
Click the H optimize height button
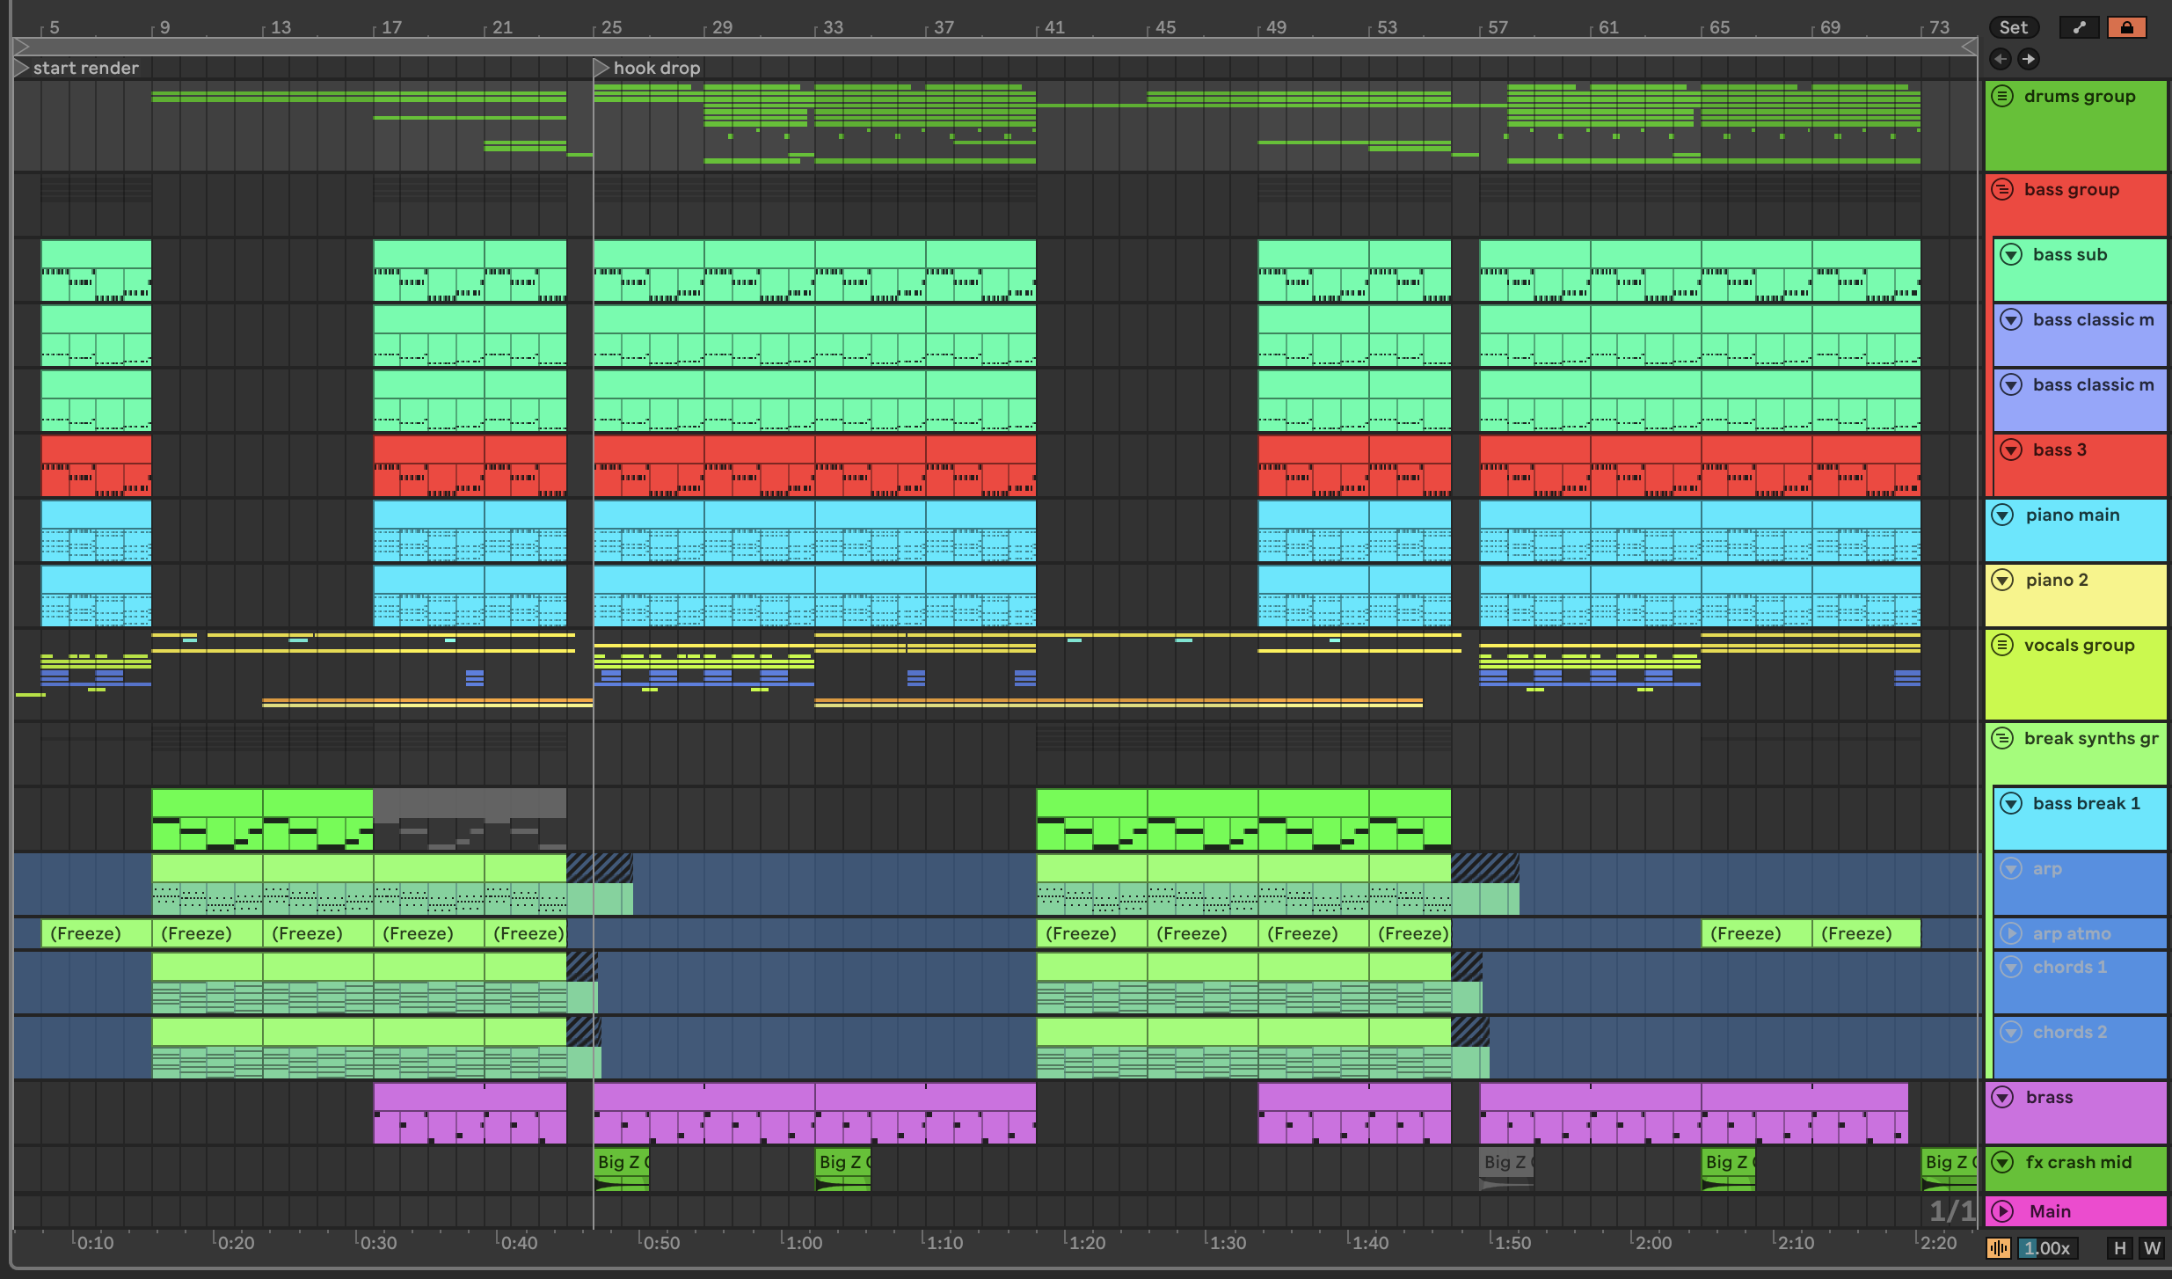2119,1248
